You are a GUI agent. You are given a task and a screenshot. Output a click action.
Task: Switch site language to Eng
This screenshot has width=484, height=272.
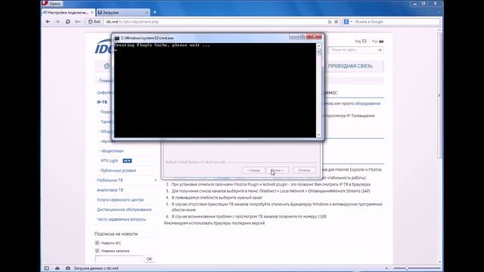click(x=360, y=41)
